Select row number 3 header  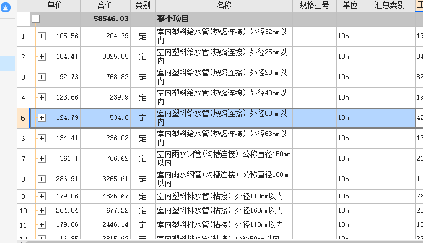[x=24, y=77]
